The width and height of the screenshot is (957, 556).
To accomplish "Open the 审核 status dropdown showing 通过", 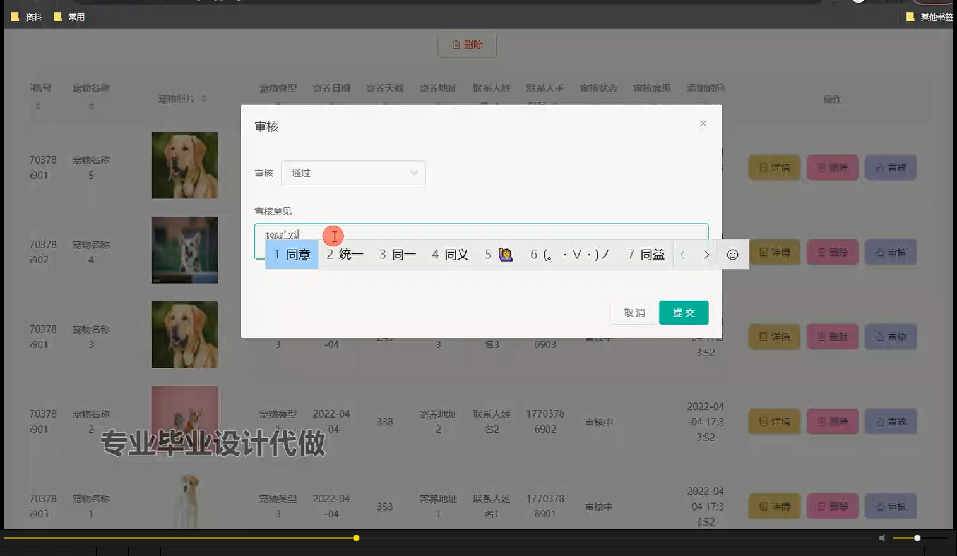I will point(353,172).
